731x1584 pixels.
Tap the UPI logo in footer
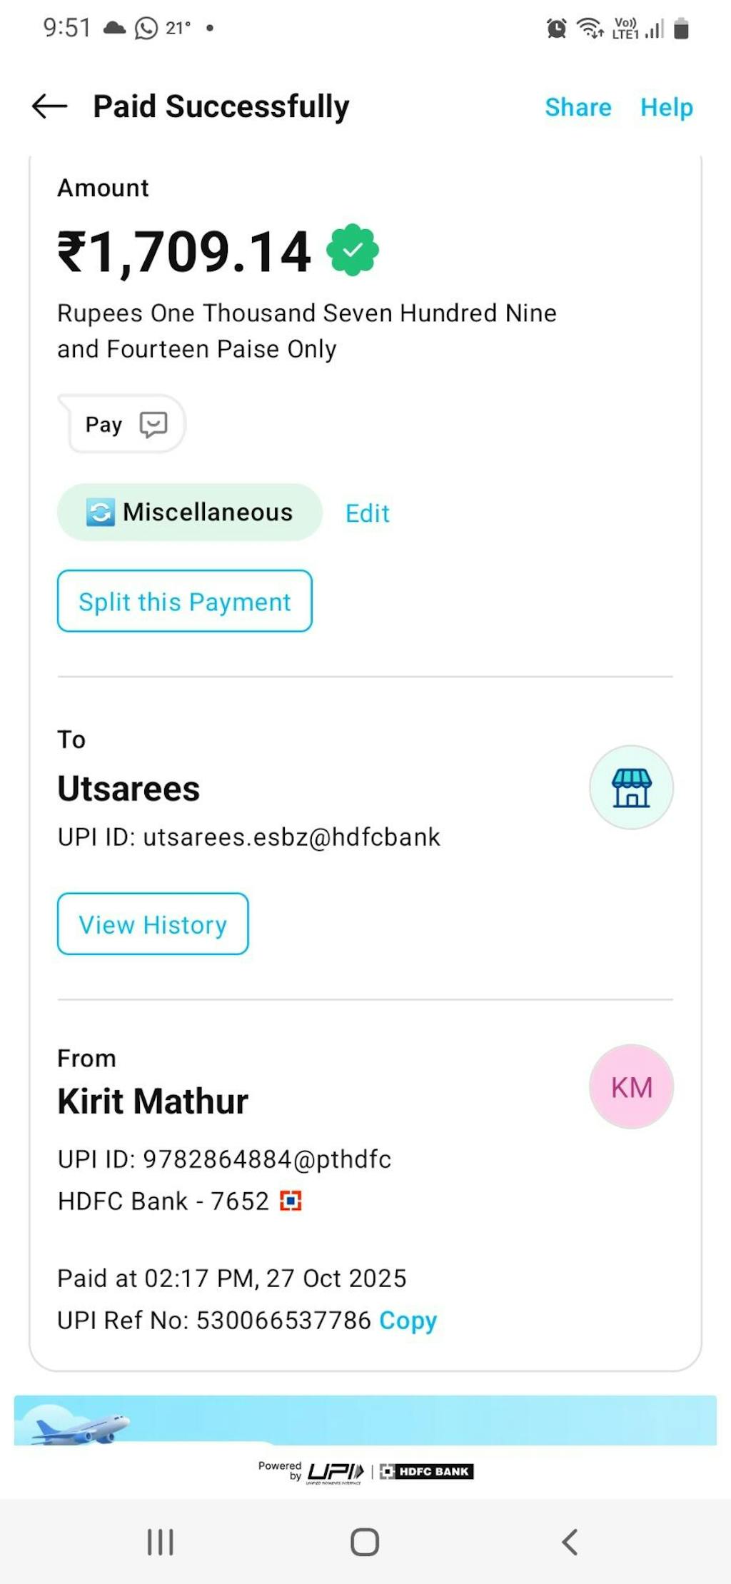(336, 1472)
